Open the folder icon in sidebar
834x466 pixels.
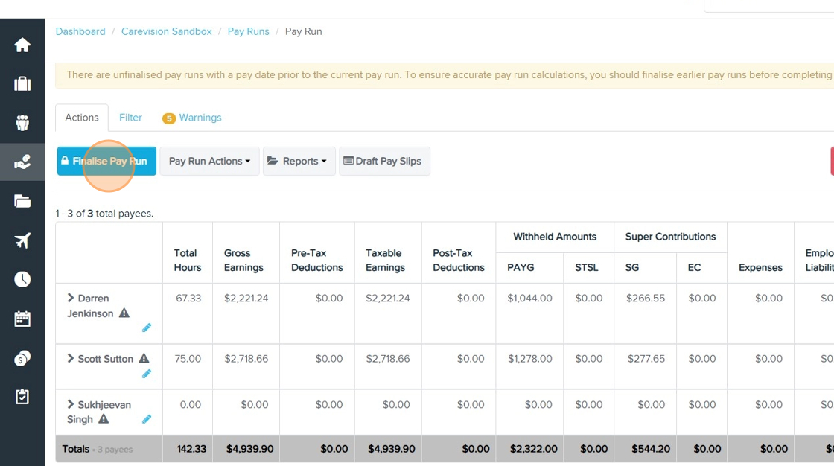click(22, 201)
